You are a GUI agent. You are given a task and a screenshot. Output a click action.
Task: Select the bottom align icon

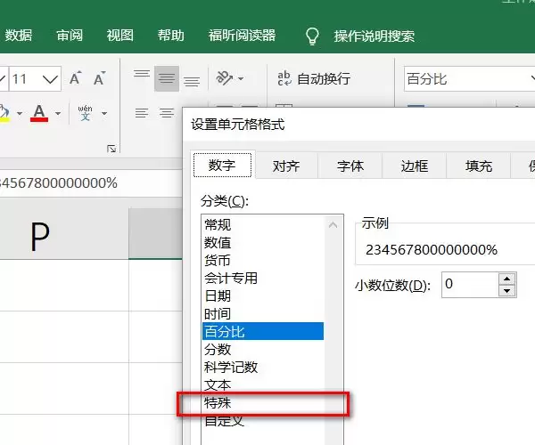pyautogui.click(x=192, y=82)
